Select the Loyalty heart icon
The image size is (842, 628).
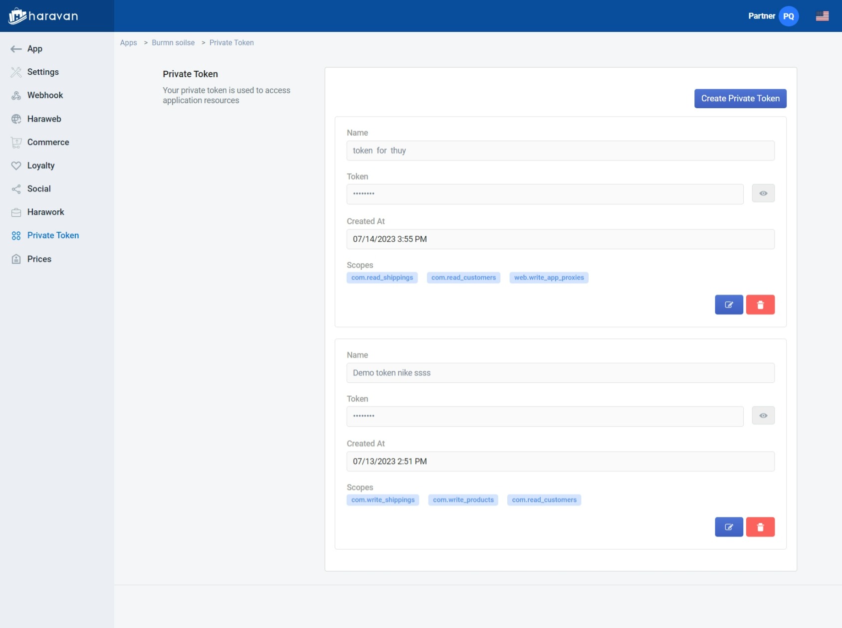[15, 165]
